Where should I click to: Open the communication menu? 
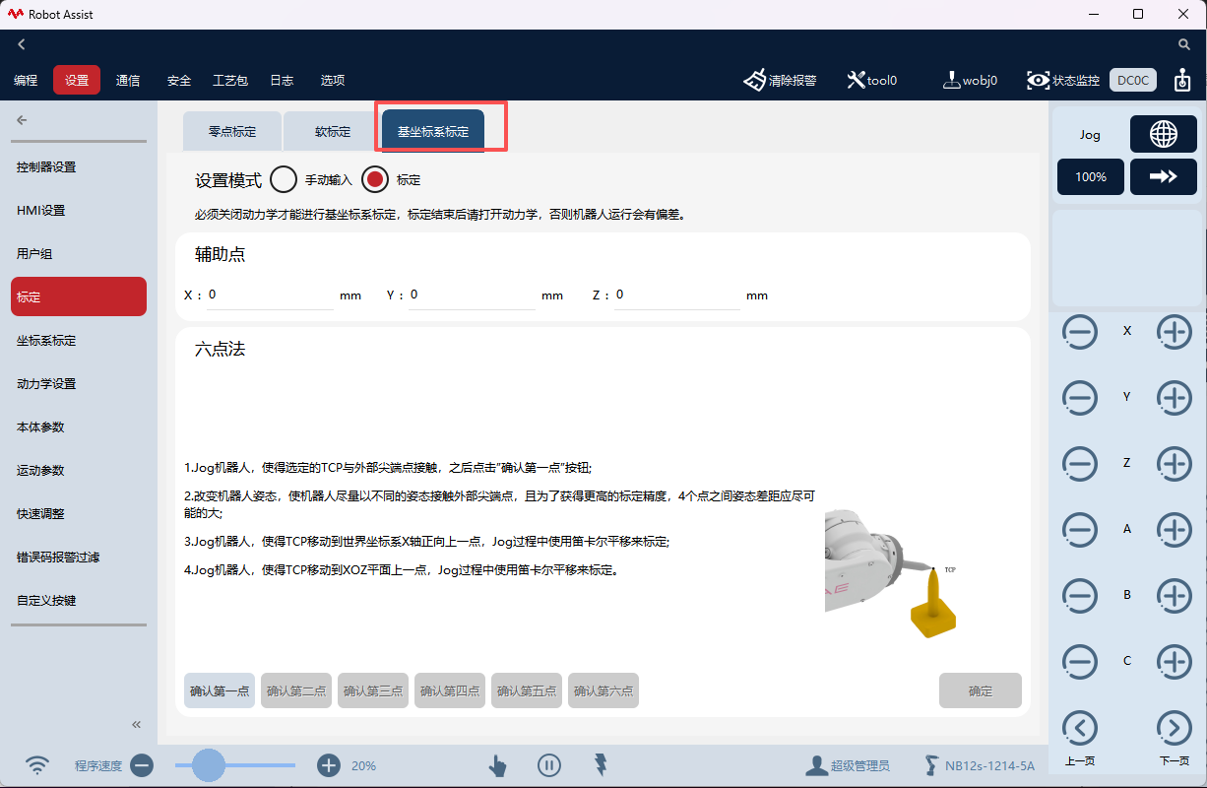[x=128, y=81]
